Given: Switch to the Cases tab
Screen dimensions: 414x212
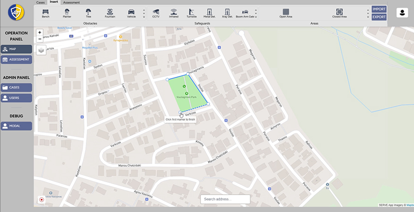Looking at the screenshot, I should tap(42, 2).
